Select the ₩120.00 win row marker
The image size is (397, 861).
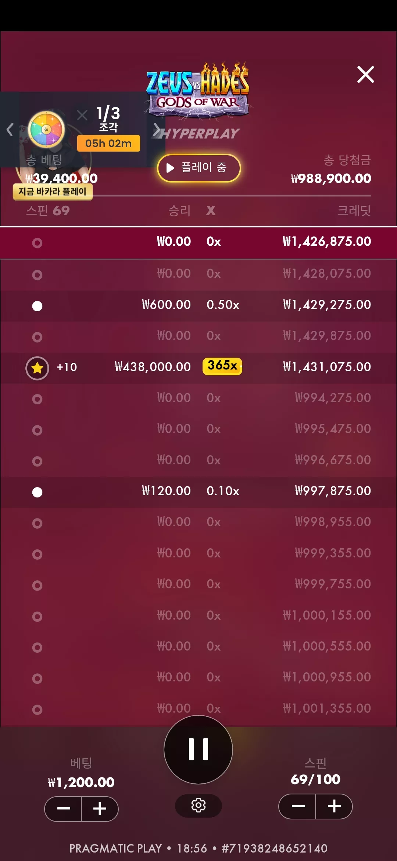[x=37, y=492]
